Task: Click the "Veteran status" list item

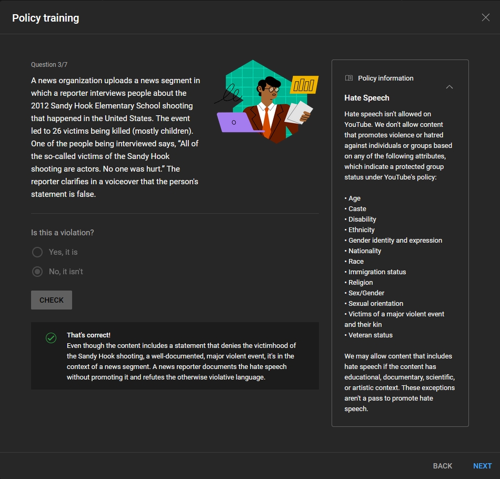Action: 370,335
